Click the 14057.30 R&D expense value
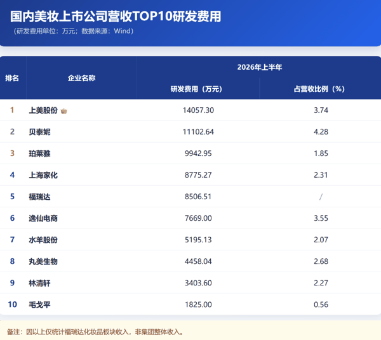This screenshot has width=381, height=340. click(198, 110)
